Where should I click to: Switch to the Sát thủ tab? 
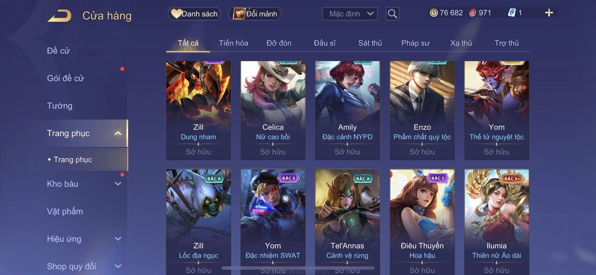tap(370, 43)
